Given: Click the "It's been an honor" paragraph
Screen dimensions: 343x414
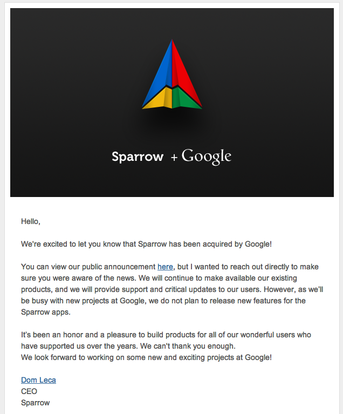Looking at the screenshot, I should tap(166, 335).
